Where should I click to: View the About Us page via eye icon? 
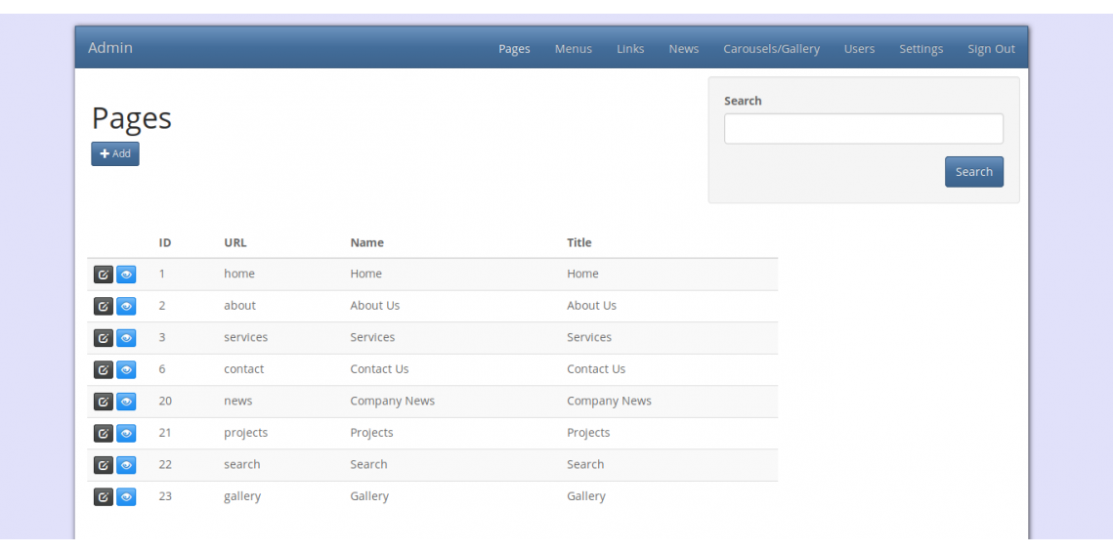126,306
